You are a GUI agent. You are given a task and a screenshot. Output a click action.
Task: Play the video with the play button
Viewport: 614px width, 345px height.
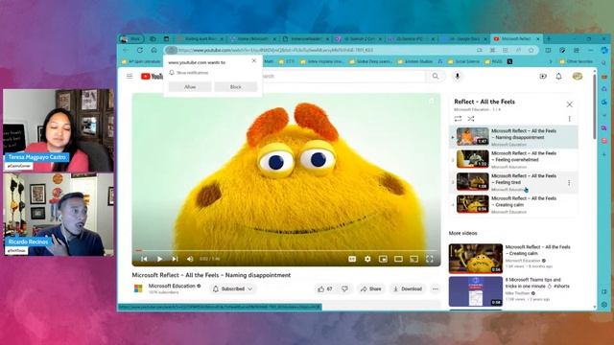159,259
